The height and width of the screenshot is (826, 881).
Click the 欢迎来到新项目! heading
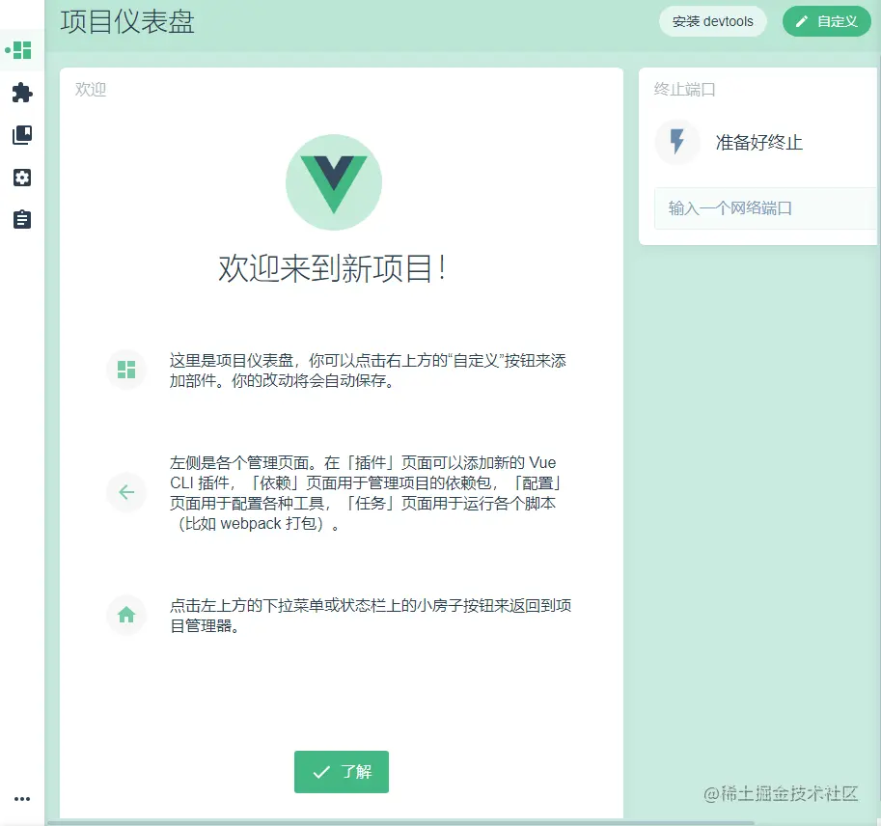pyautogui.click(x=333, y=268)
